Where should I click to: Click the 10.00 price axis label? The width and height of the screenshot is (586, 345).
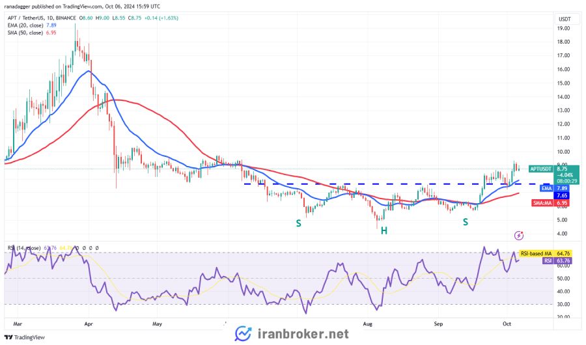pyautogui.click(x=563, y=152)
